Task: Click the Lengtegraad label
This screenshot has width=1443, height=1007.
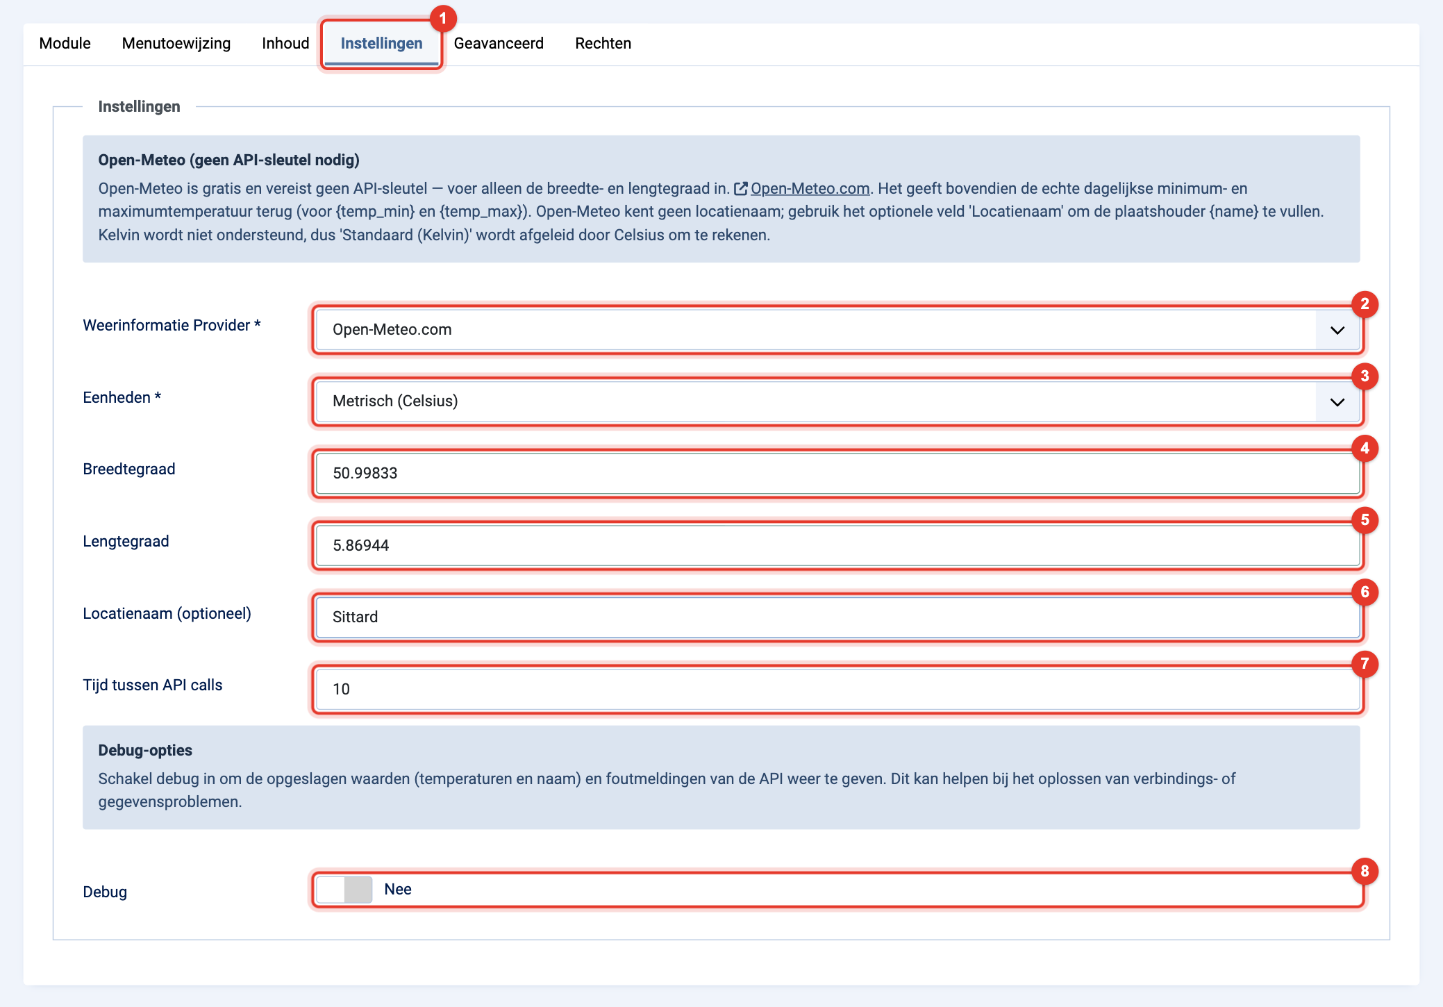Action: point(126,541)
